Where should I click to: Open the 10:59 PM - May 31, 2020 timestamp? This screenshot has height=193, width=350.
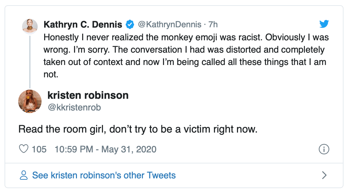106,149
